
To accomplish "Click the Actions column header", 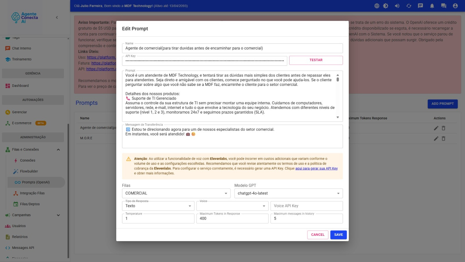I will tap(439, 118).
